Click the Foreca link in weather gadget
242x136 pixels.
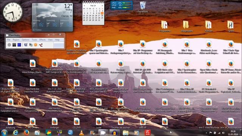pos(37,30)
